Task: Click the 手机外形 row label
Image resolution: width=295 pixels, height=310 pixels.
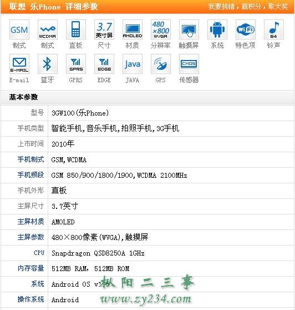Action: point(30,191)
